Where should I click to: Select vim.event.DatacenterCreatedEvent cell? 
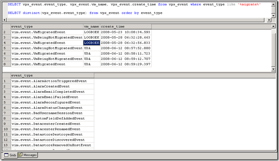(x=52, y=124)
